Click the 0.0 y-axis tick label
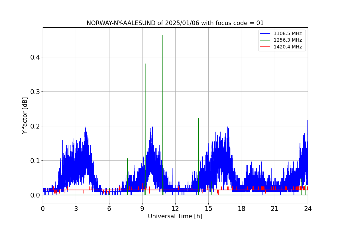The image size is (342, 228). 35,195
